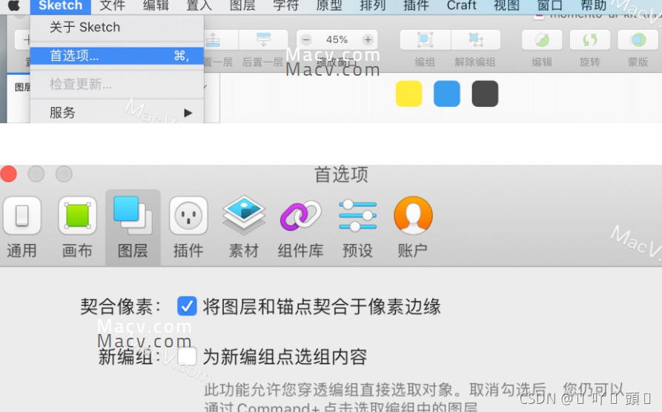Screen dimensions: 662x412
Task: Click the 解除编组 ungroup icon
Action: [x=476, y=40]
